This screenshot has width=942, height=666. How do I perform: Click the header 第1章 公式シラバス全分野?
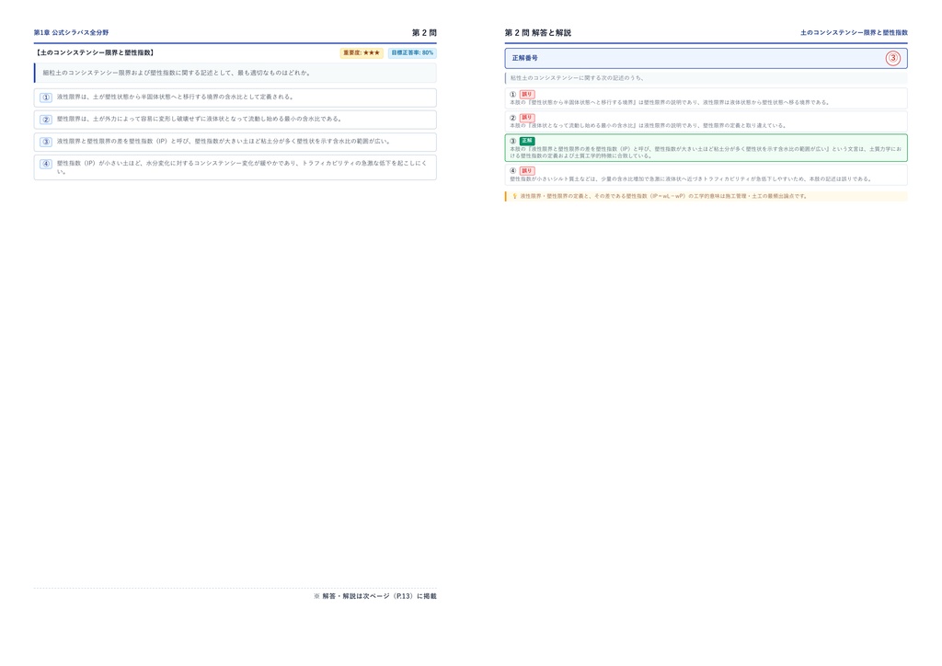pyautogui.click(x=71, y=32)
